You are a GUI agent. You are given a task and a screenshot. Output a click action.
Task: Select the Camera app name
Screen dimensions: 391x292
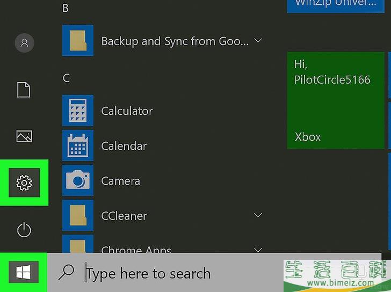pos(120,181)
